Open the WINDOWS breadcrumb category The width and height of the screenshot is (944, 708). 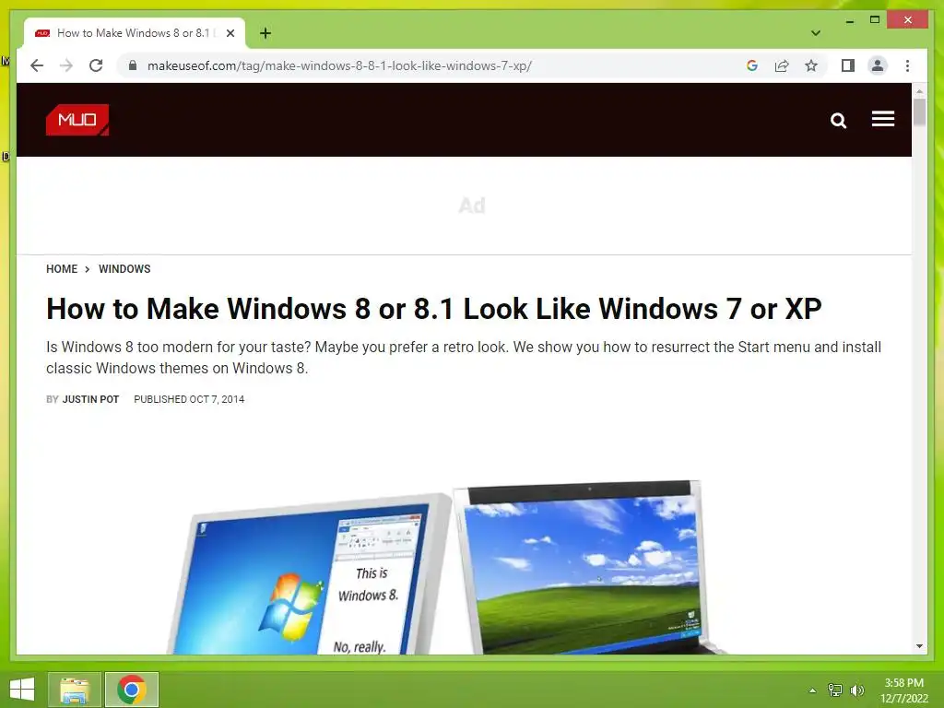(124, 269)
